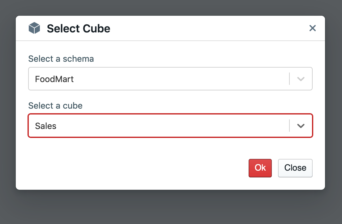Select the FoodMart value text in the schema box
Screen dimensions: 342x224
tap(54, 79)
